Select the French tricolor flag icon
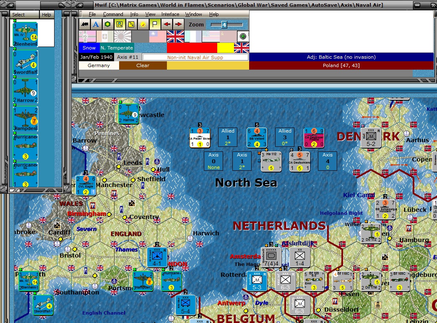437x323 pixels. (x=193, y=36)
